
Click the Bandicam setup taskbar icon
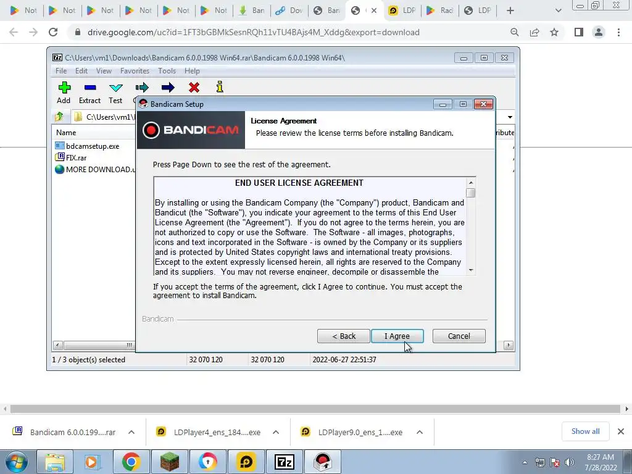click(x=322, y=462)
